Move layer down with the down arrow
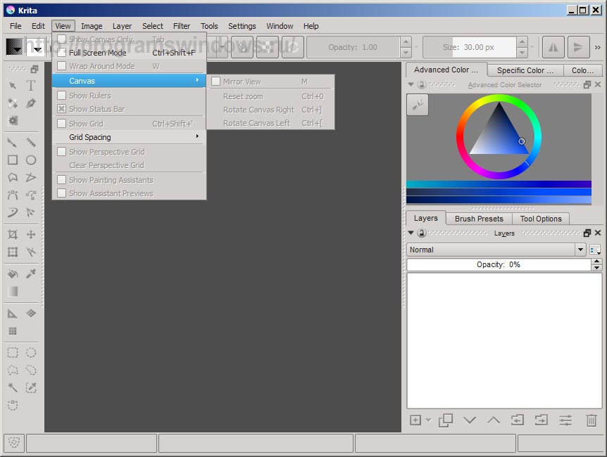Viewport: 607px width, 457px height. (x=470, y=420)
